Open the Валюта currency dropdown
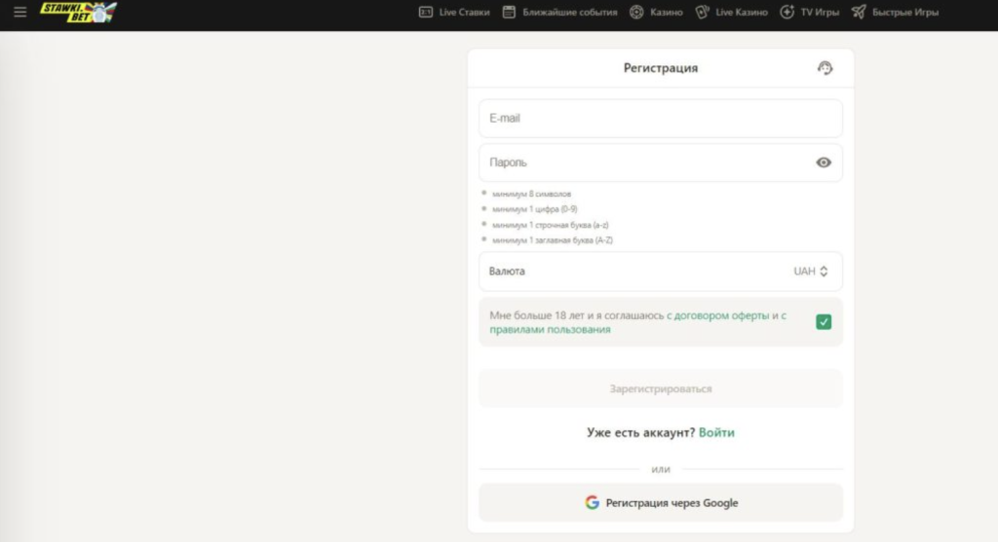998x542 pixels. [661, 271]
